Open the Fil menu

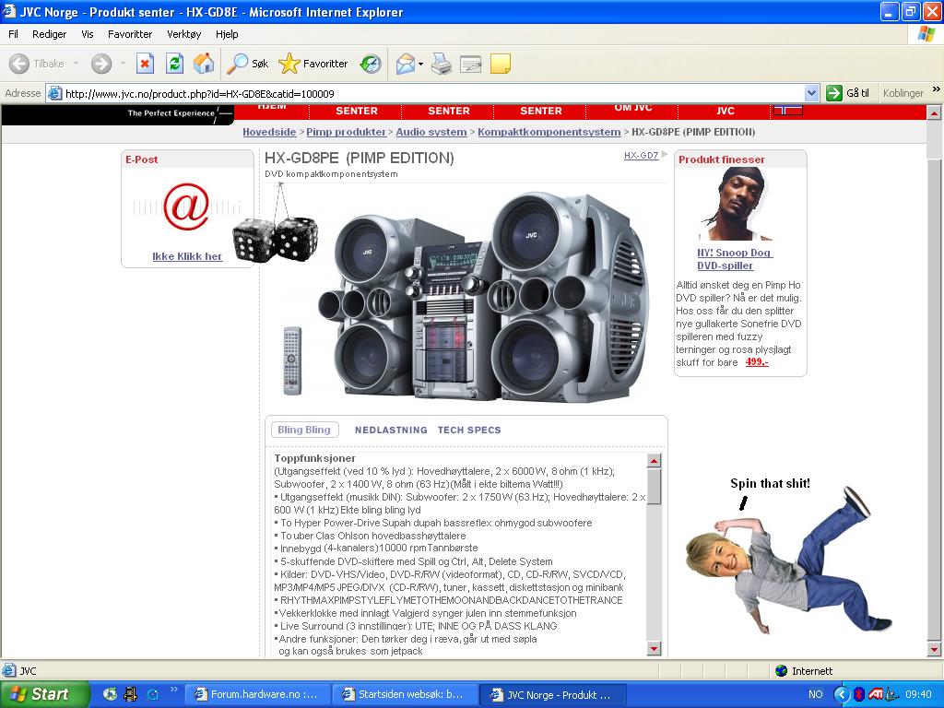point(13,34)
